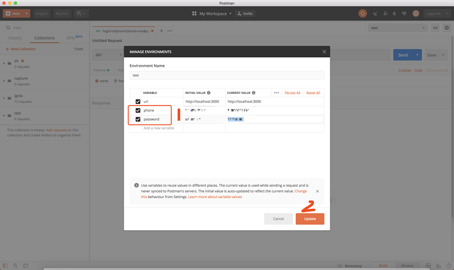Viewport: 454px width, 270px height.
Task: Click Bootcamp in status bar
Action: click(x=350, y=265)
